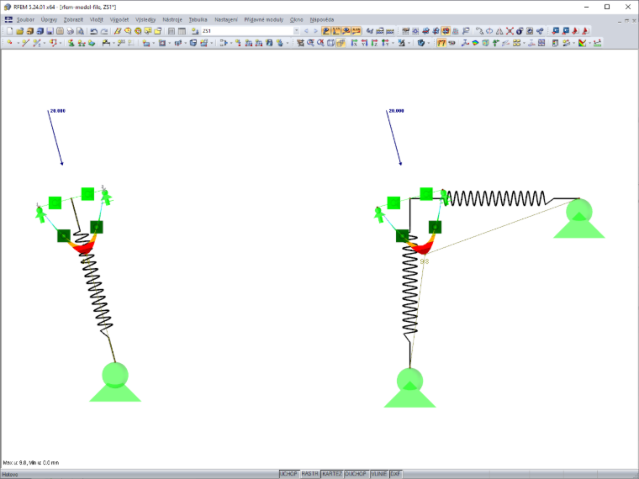Save the model with the floppy disk icon
The image size is (639, 479).
click(50, 31)
